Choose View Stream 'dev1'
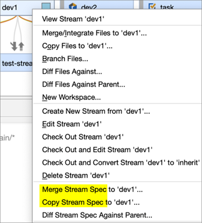 click(73, 19)
